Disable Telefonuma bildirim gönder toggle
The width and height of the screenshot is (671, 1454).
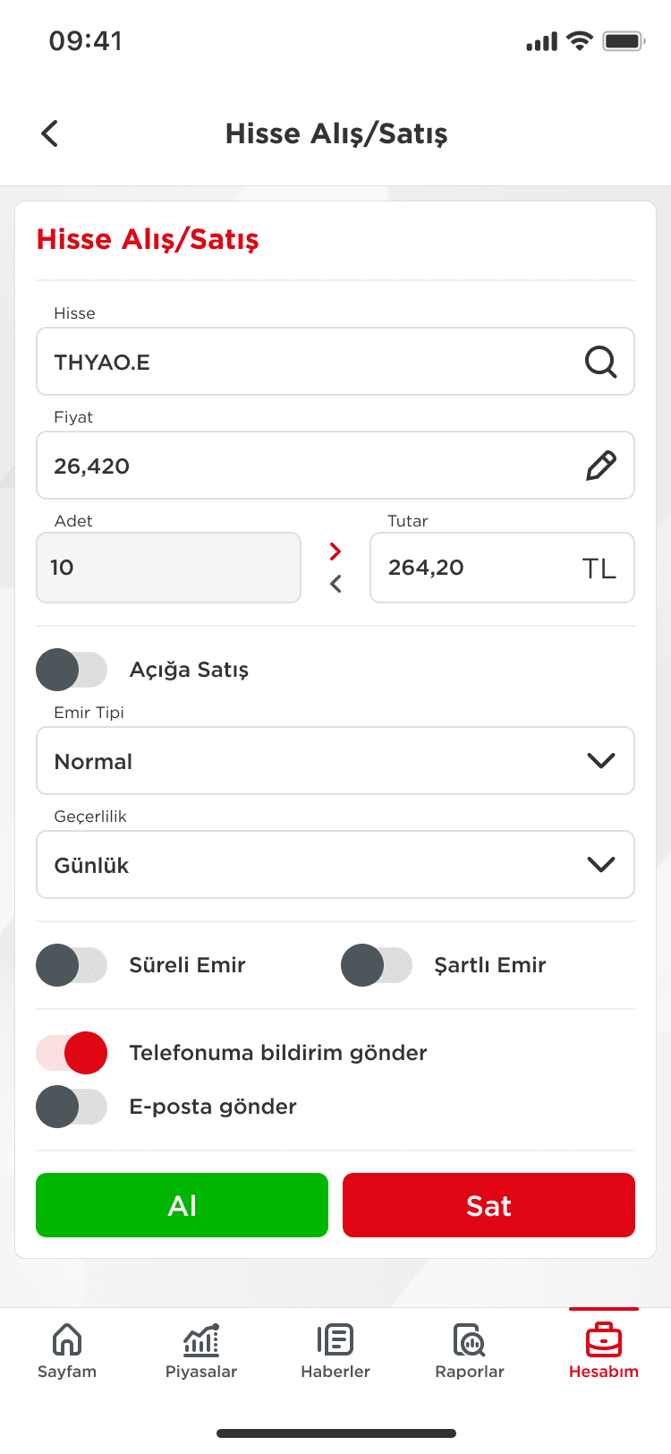coord(72,1053)
